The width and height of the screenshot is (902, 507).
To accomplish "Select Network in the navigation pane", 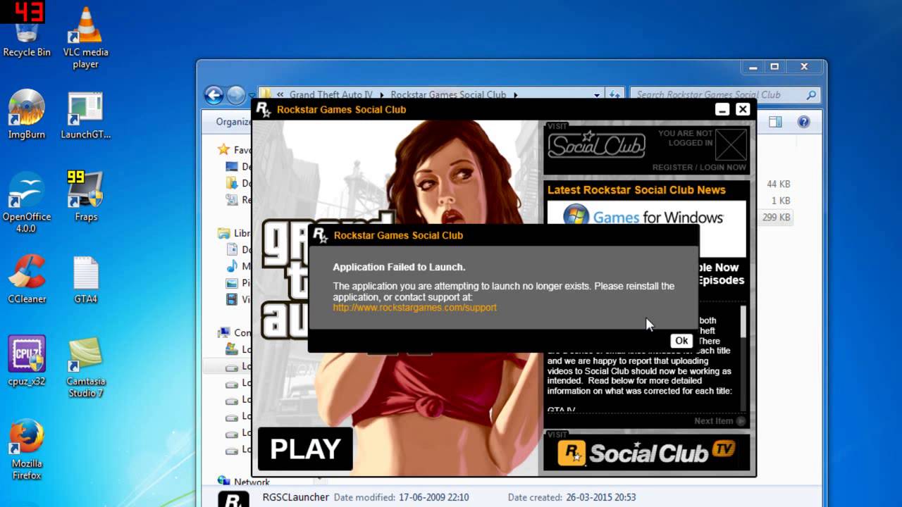I will tap(245, 482).
